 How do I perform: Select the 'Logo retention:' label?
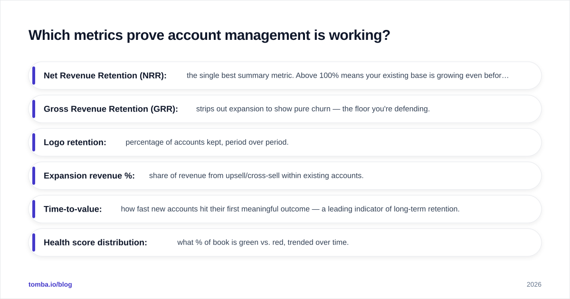tap(75, 142)
